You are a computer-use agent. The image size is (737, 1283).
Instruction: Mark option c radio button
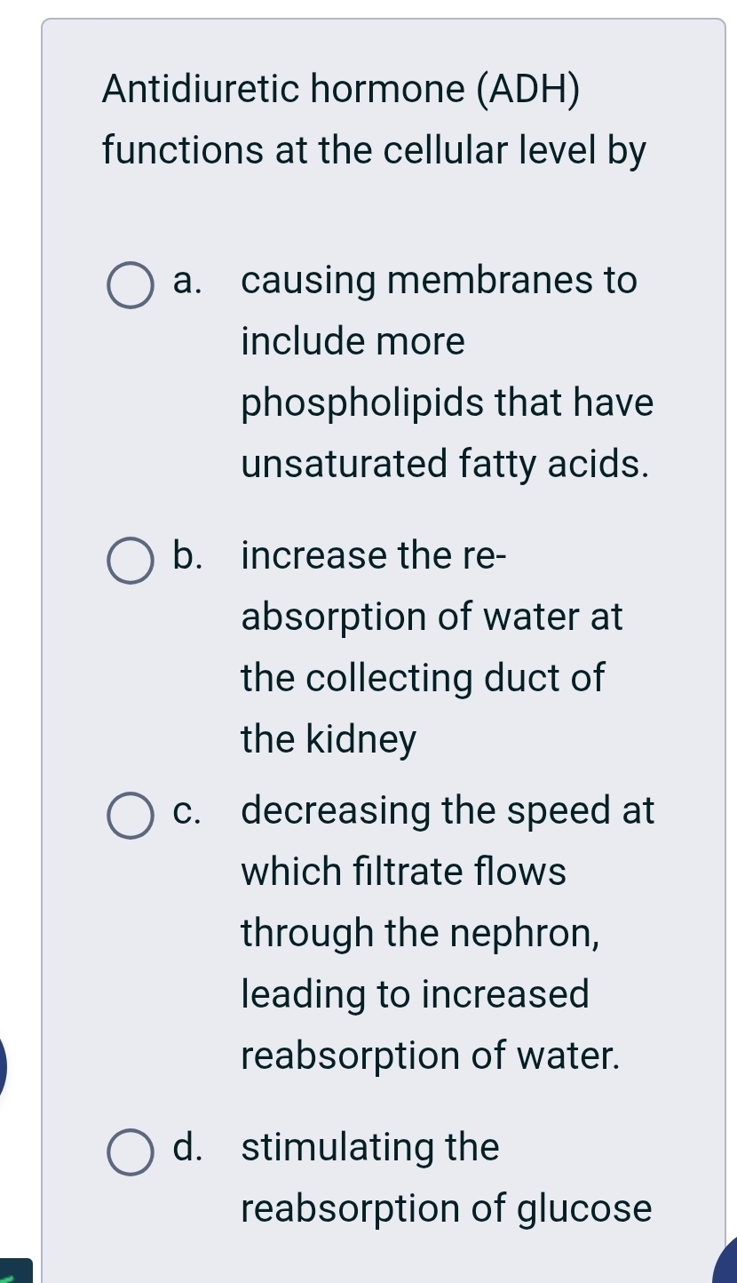(x=130, y=815)
